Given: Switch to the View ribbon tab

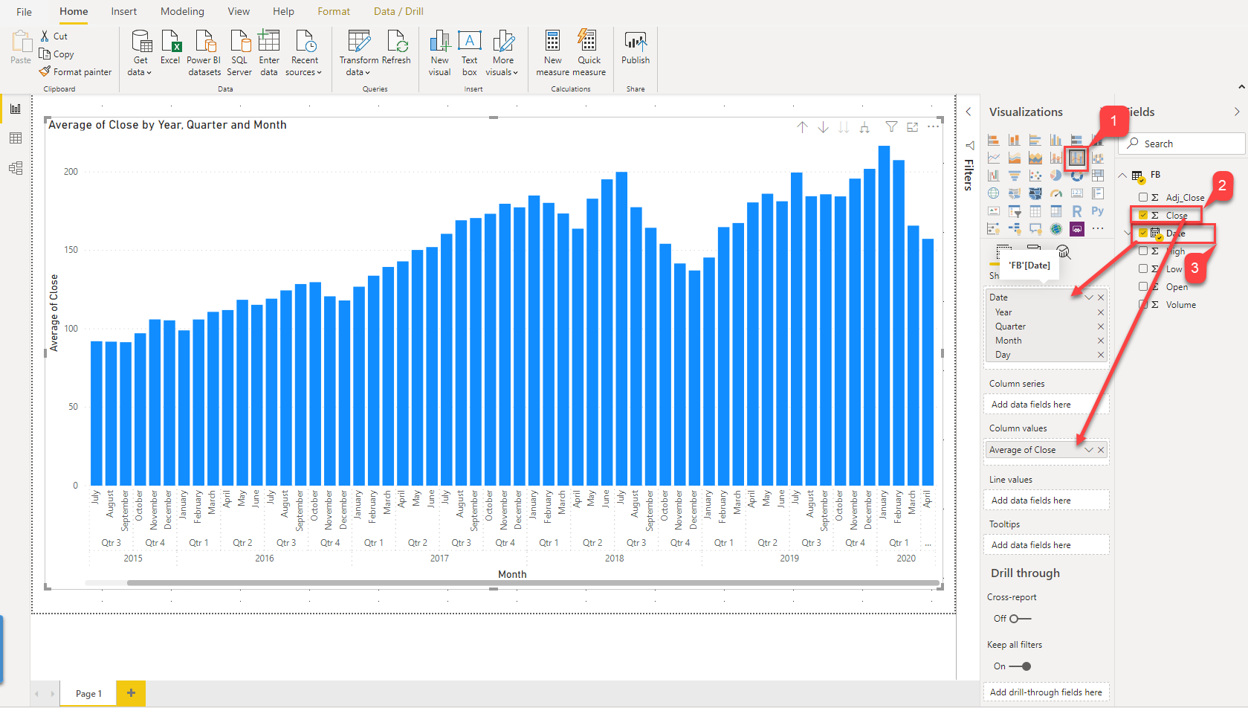Looking at the screenshot, I should pos(239,11).
